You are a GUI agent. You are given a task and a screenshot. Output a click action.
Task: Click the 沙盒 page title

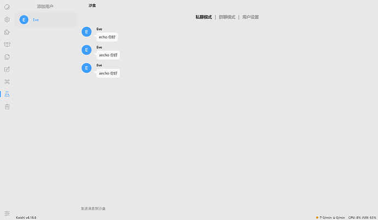click(92, 5)
